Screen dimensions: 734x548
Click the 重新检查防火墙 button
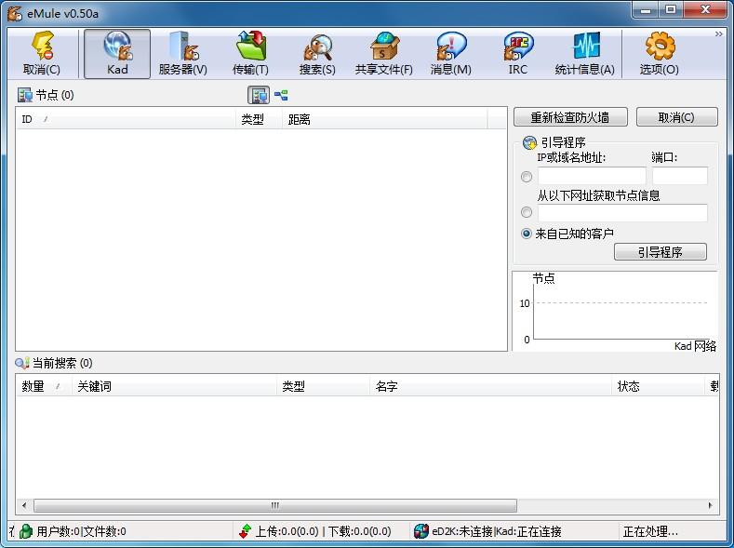[570, 117]
